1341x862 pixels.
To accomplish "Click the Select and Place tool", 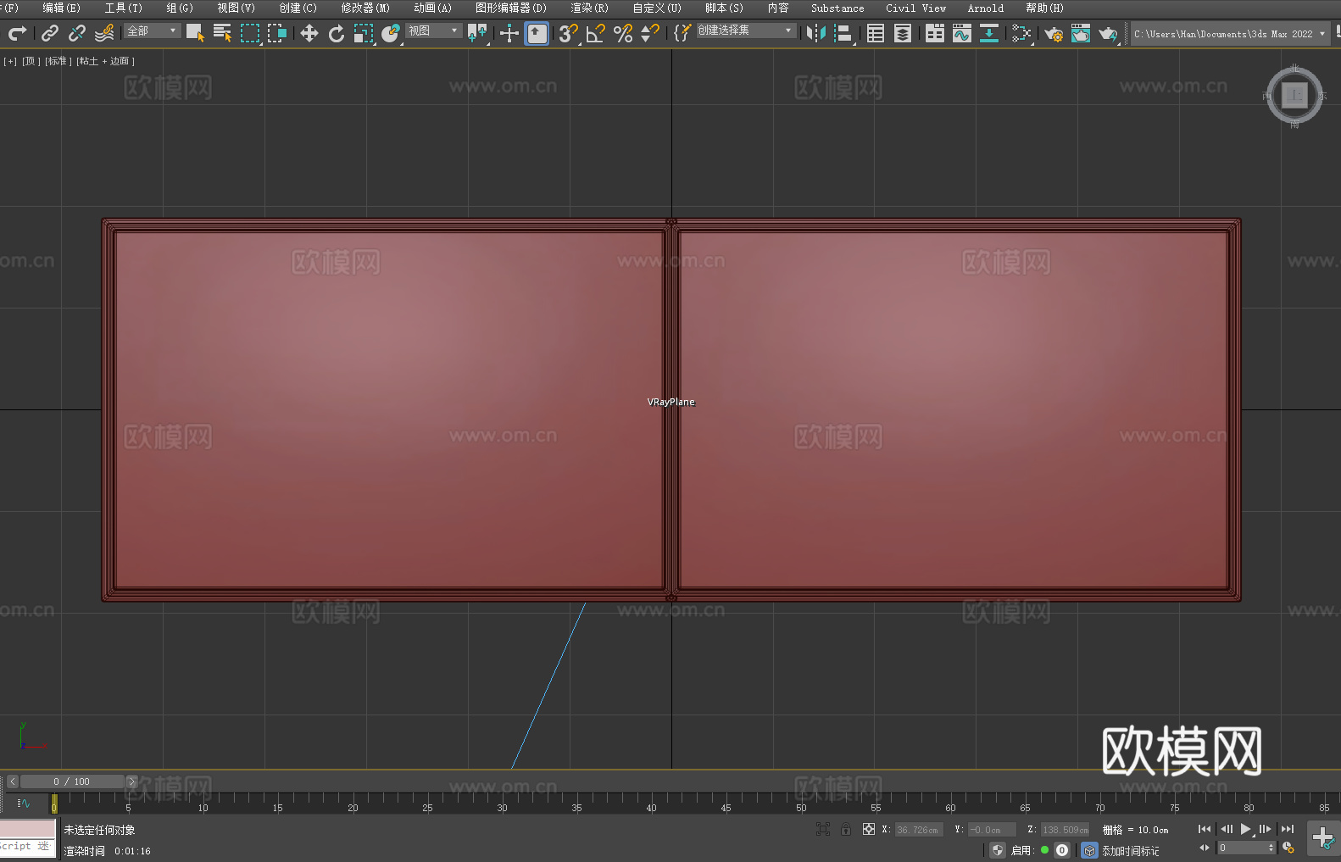I will pyautogui.click(x=391, y=33).
